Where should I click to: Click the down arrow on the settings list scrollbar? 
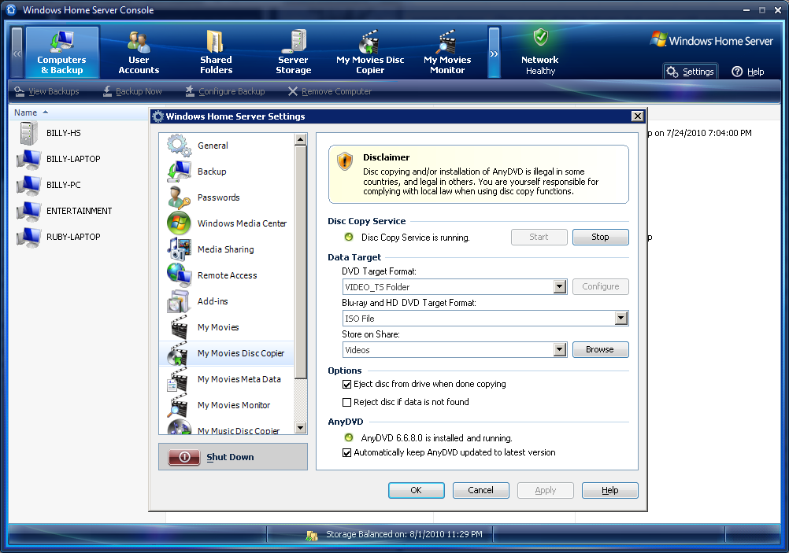(x=301, y=428)
